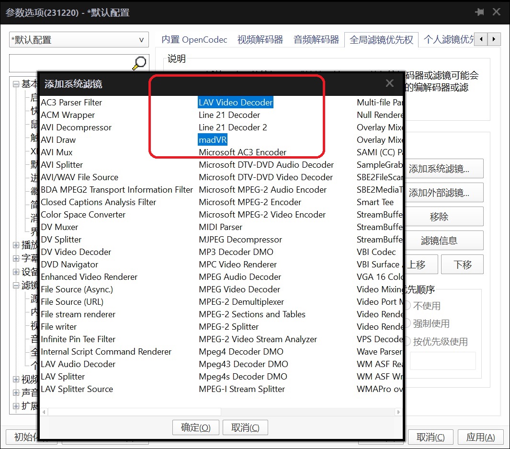Viewport: 510px width, 449px height.
Task: Select Enhanced Video Renderer
Action: click(x=89, y=277)
